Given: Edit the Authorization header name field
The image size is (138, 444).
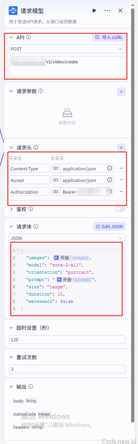Looking at the screenshot, I should coord(29,191).
